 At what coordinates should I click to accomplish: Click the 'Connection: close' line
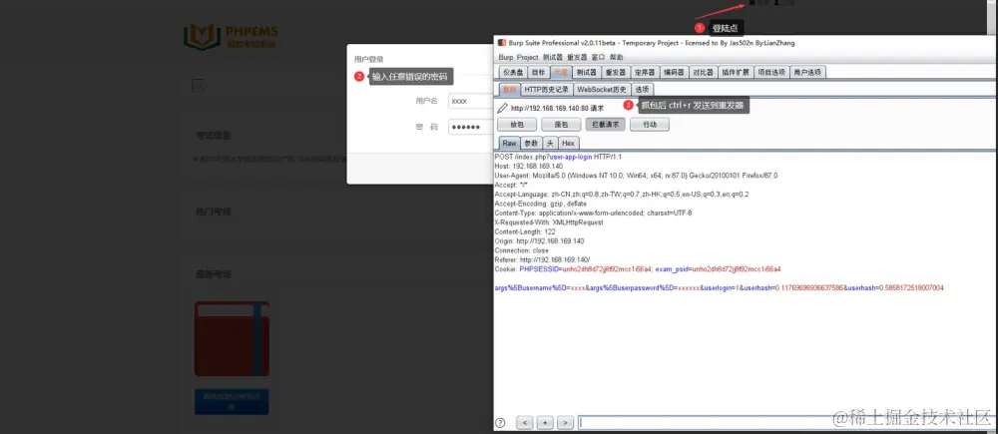pos(521,250)
